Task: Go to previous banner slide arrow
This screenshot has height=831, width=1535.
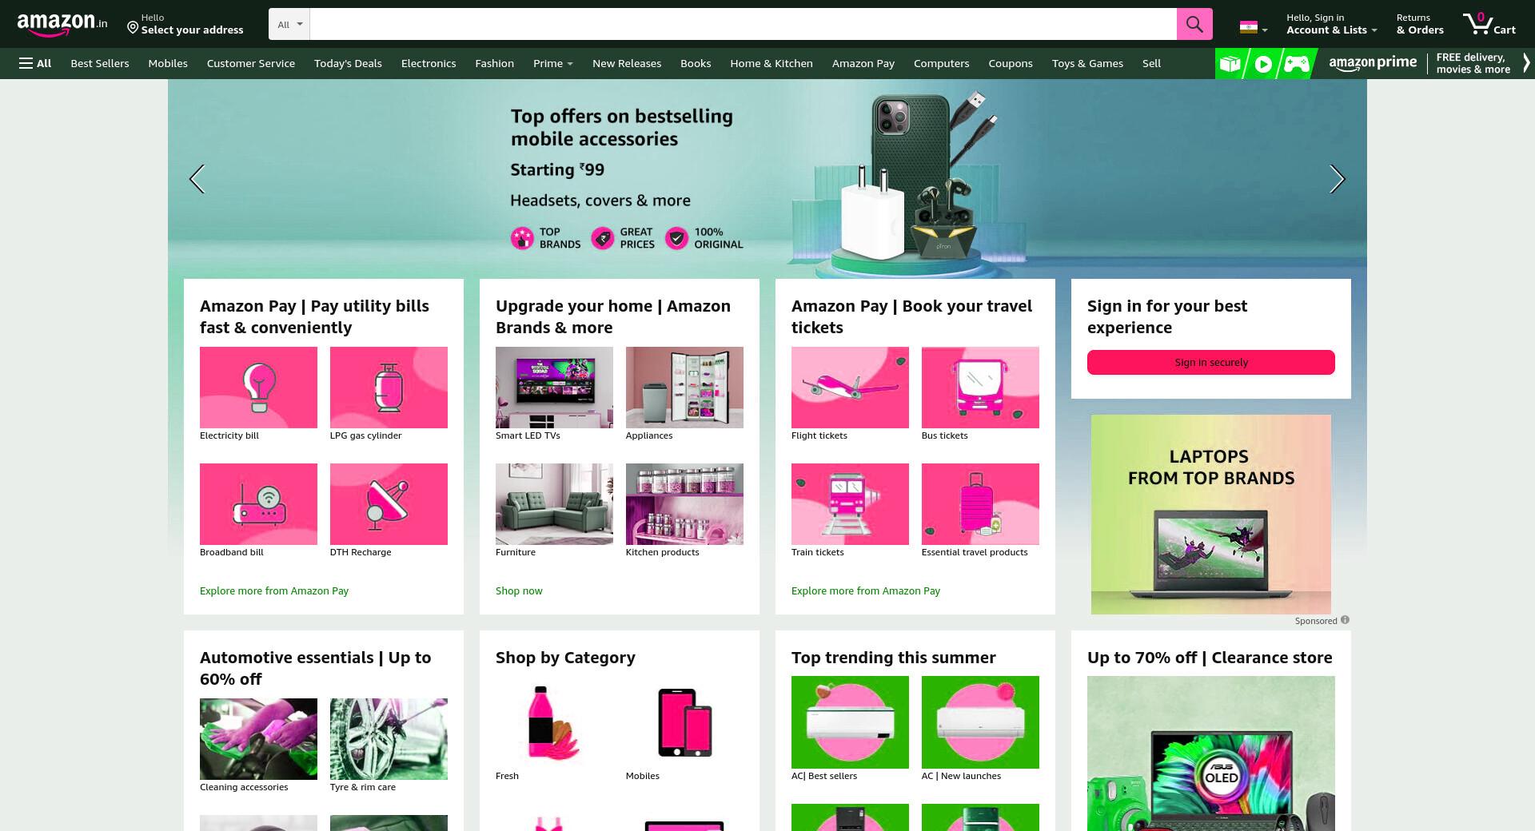Action: pyautogui.click(x=197, y=179)
